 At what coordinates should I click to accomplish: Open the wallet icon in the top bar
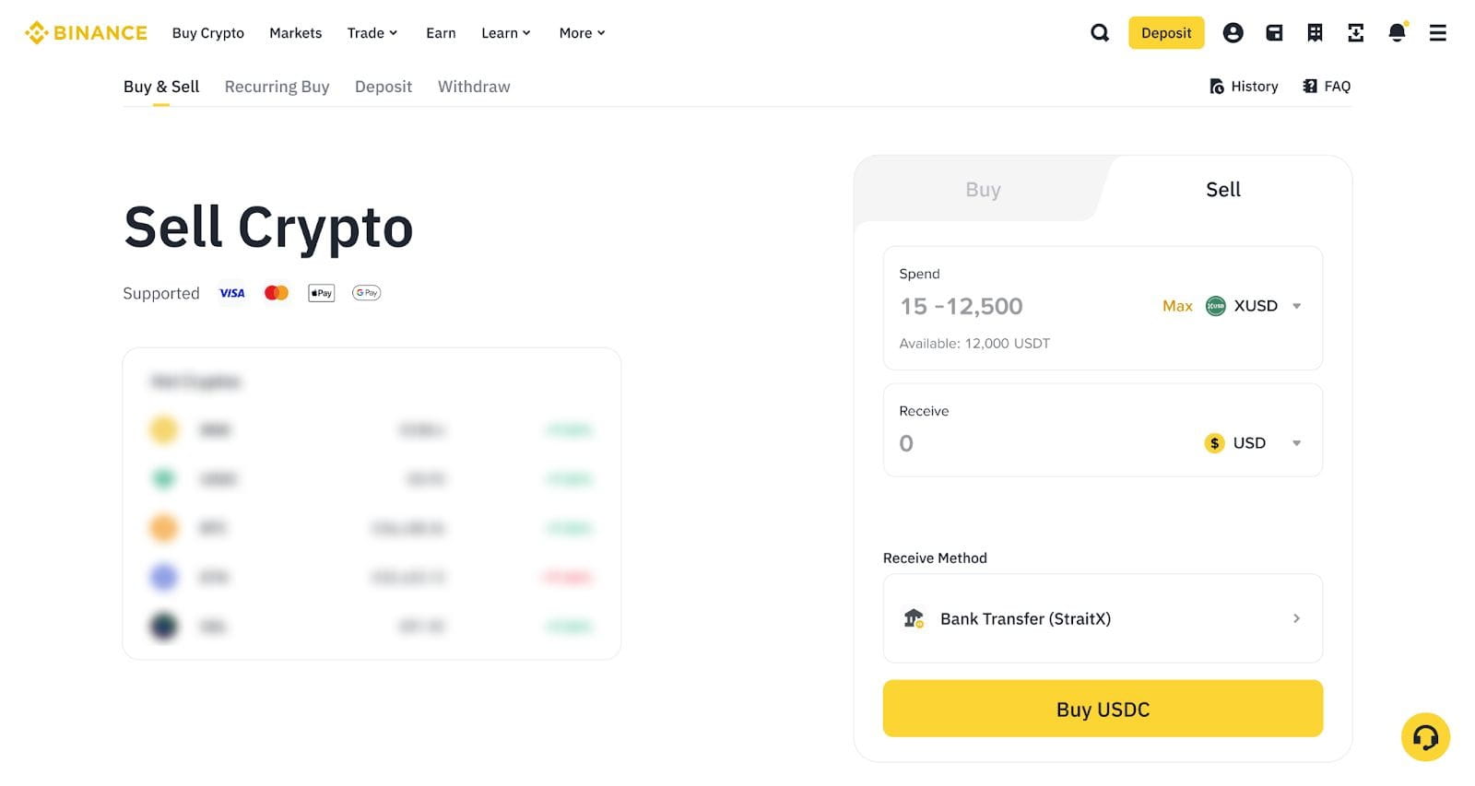pos(1273,32)
